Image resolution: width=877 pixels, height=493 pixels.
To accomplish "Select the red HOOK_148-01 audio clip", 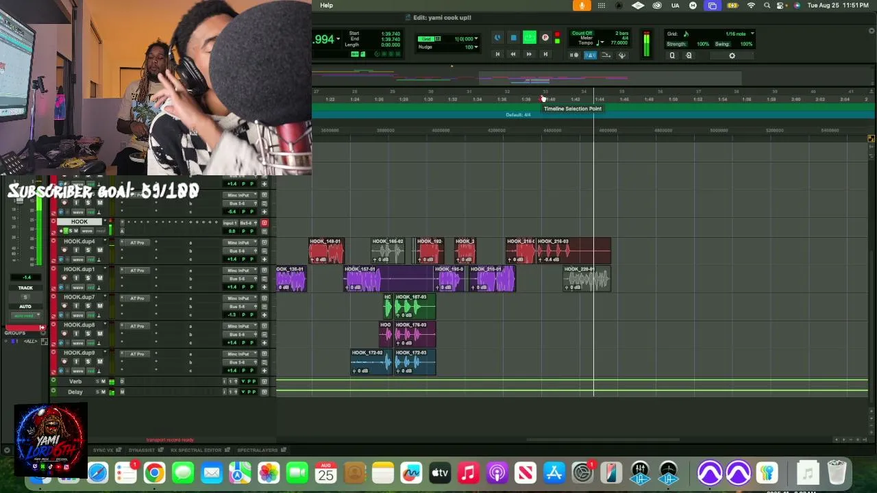I will coord(325,251).
